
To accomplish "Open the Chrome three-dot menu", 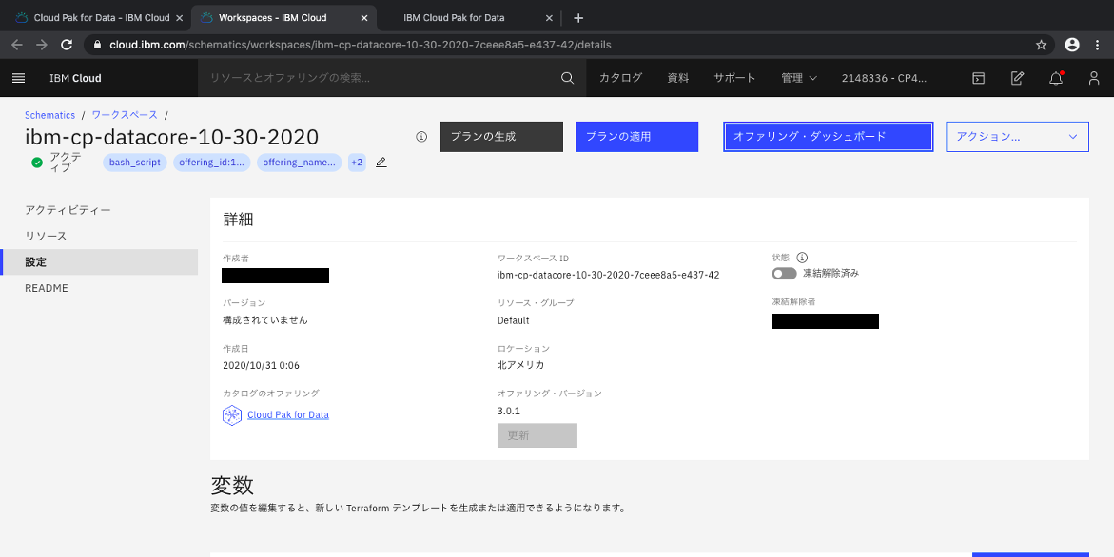I will click(1098, 45).
